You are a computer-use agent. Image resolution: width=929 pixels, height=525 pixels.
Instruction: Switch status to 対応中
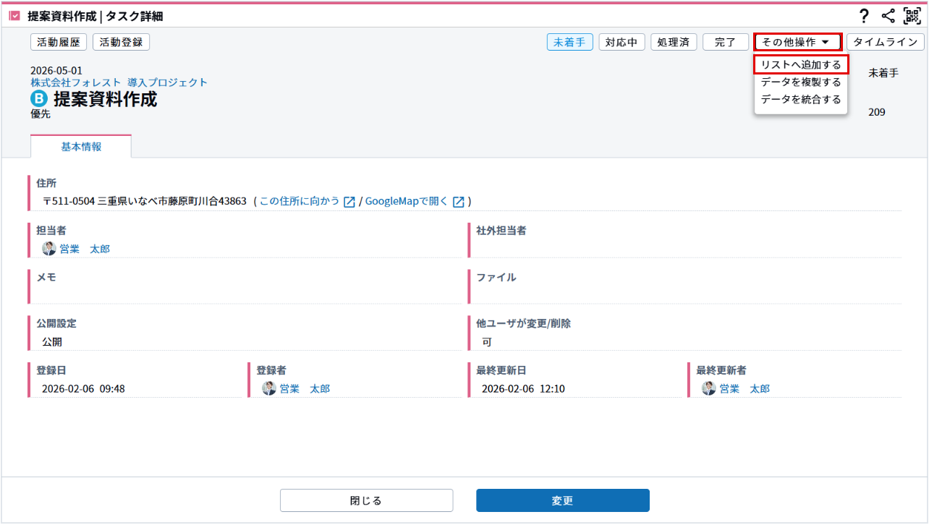tap(622, 42)
